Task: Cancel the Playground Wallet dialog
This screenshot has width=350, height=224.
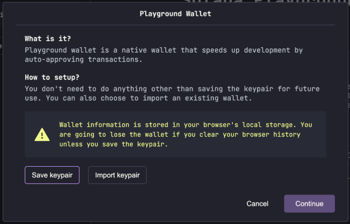Action: 257,204
